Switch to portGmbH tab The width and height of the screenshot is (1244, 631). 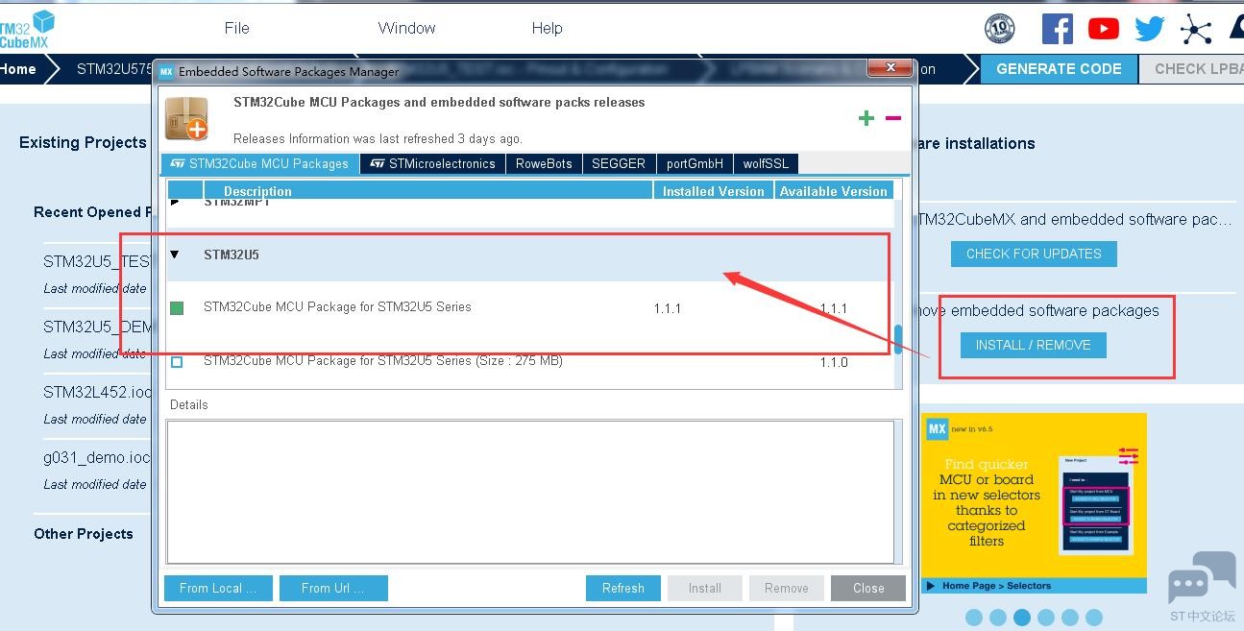[x=695, y=163]
